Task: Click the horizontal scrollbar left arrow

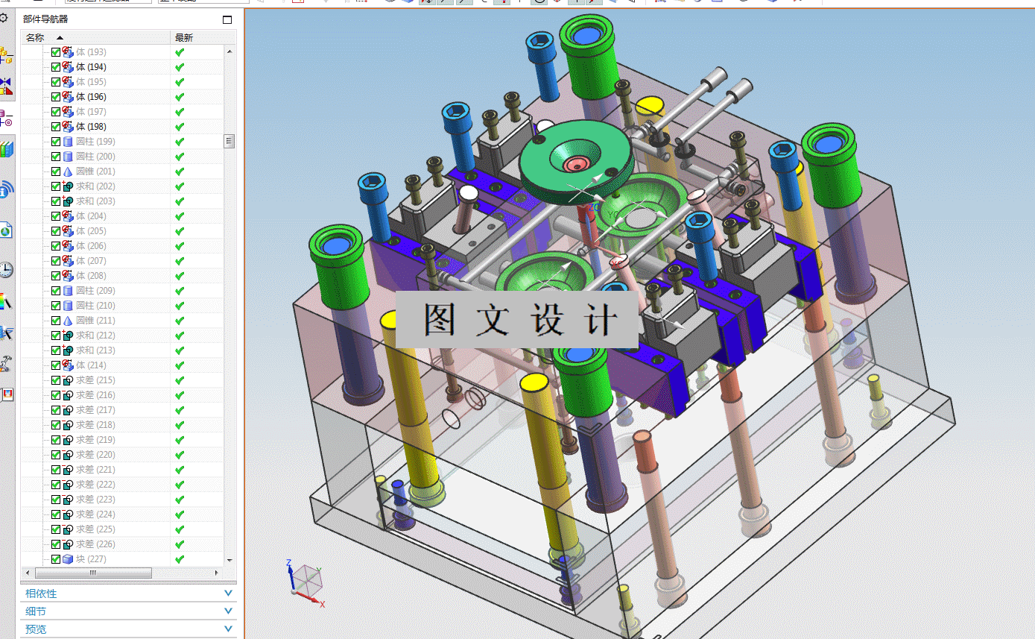Action: [28, 573]
